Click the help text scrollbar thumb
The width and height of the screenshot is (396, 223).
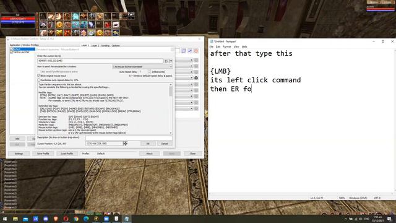(171, 91)
